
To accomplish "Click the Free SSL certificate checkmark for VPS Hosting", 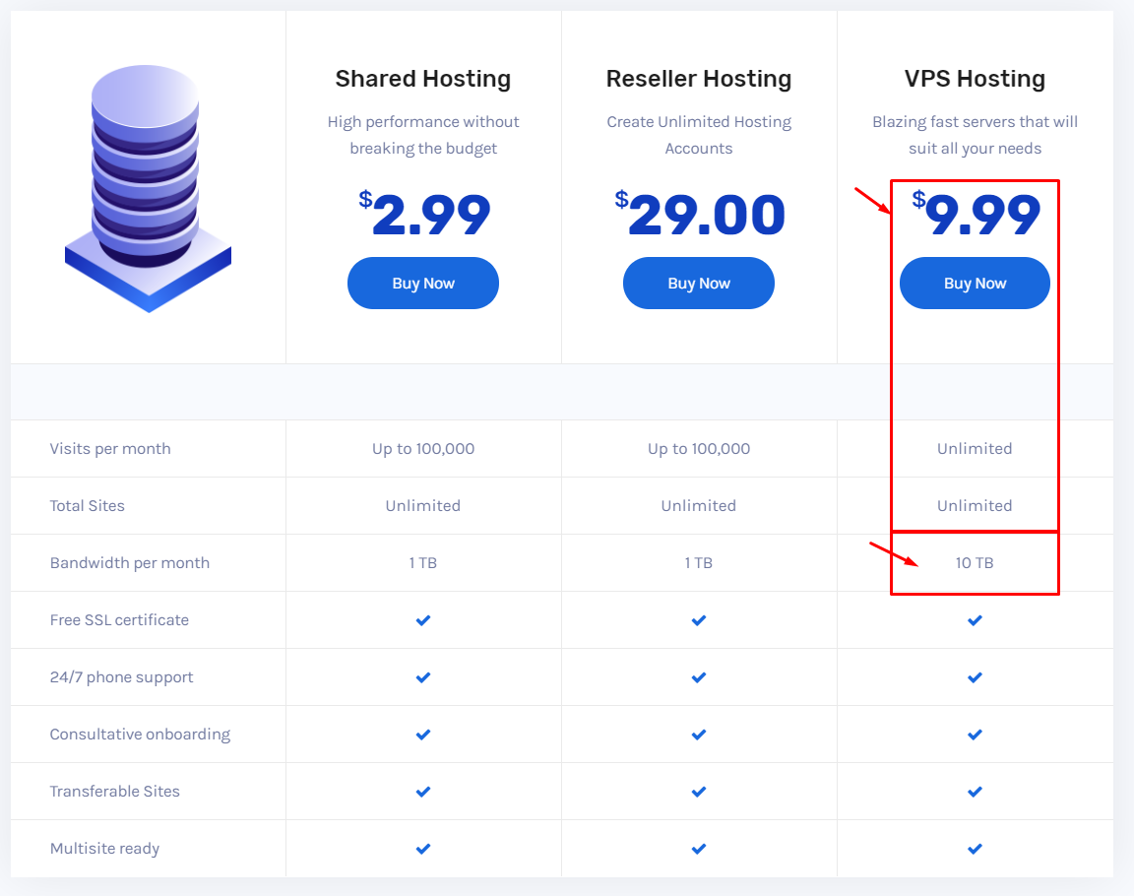I will point(975,619).
